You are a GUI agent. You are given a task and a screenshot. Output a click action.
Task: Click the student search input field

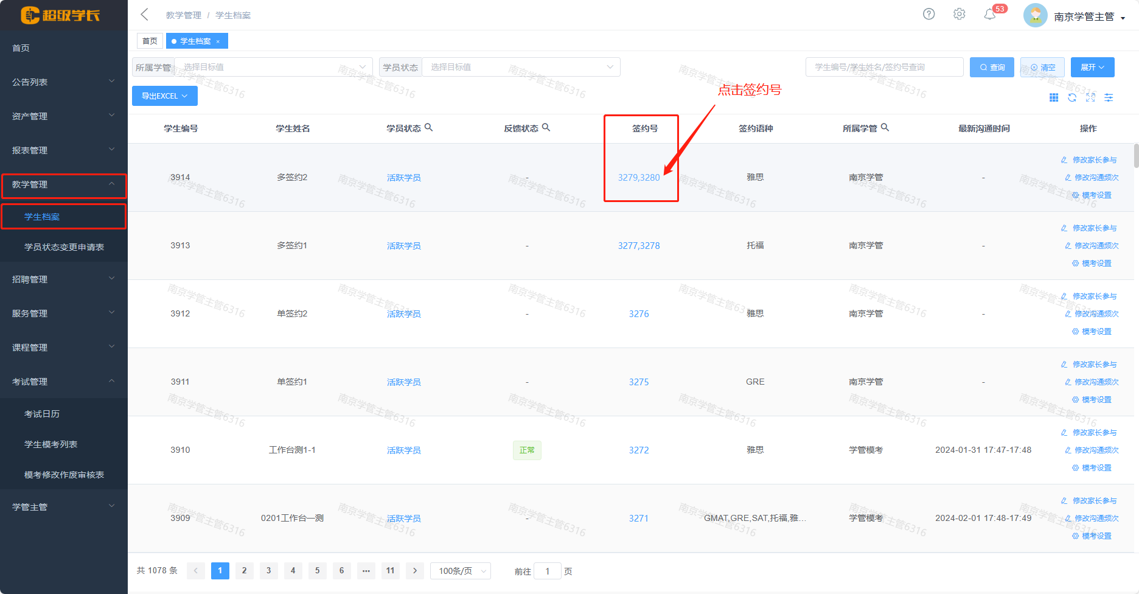point(884,67)
